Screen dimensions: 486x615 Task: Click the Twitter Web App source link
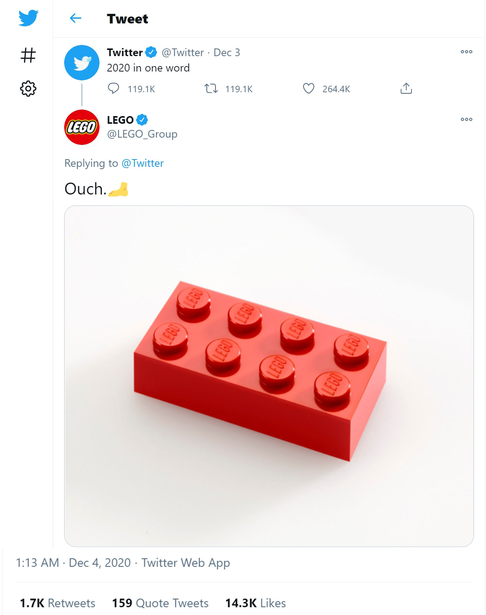[186, 563]
